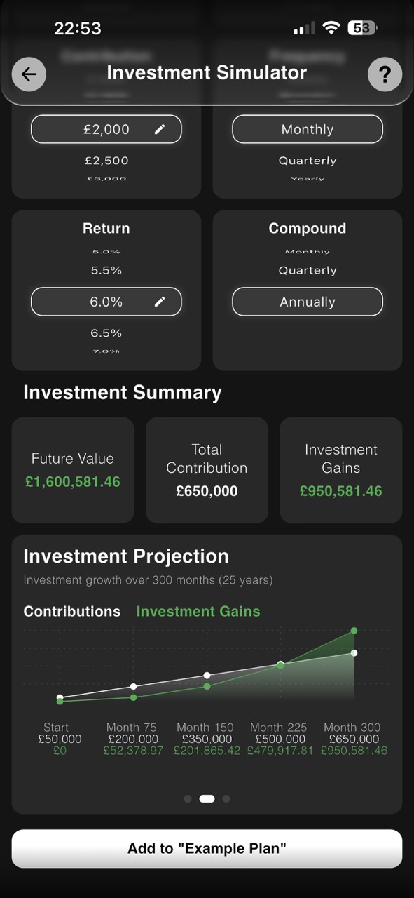The height and width of the screenshot is (898, 414).
Task: Open the third page using the right dot
Action: (226, 798)
